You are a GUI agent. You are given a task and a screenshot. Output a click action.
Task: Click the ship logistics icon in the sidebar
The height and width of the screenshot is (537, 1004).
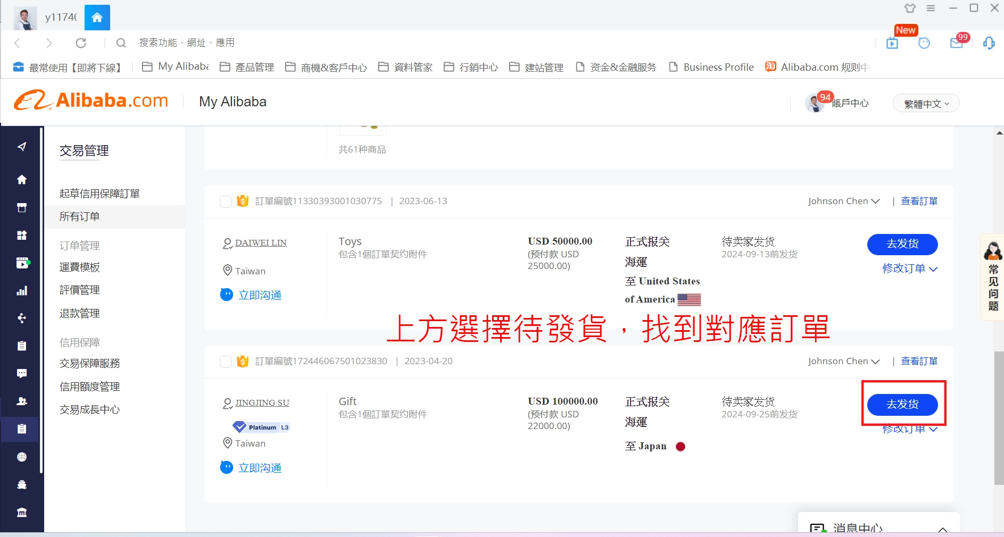pyautogui.click(x=22, y=485)
